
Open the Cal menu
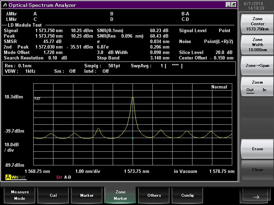coord(53,195)
